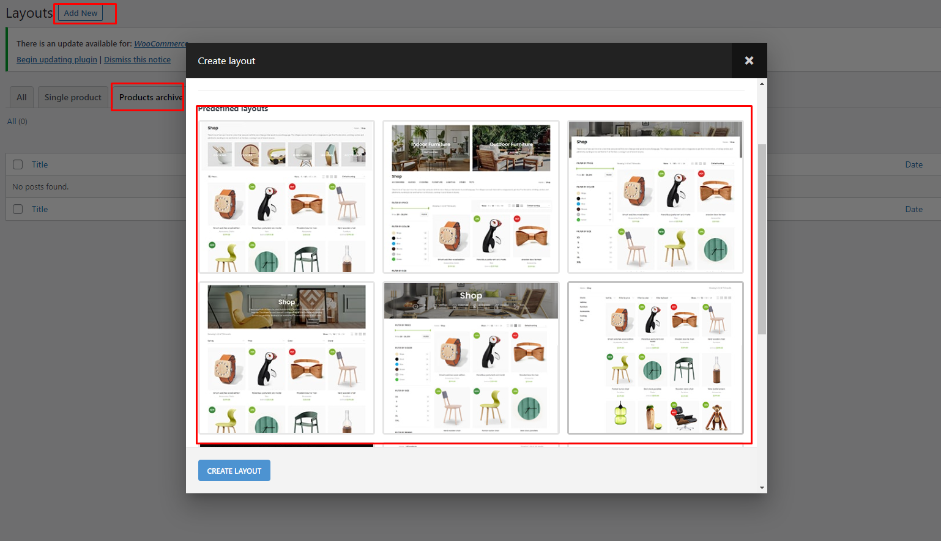This screenshot has width=941, height=541.
Task: Sort by Title in table header
Action: 40,164
